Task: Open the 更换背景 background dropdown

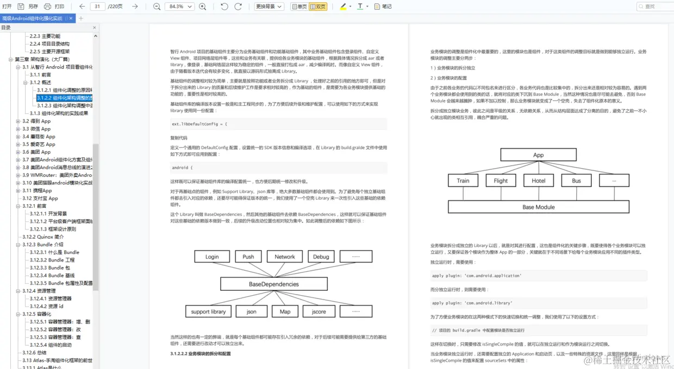Action: point(269,7)
